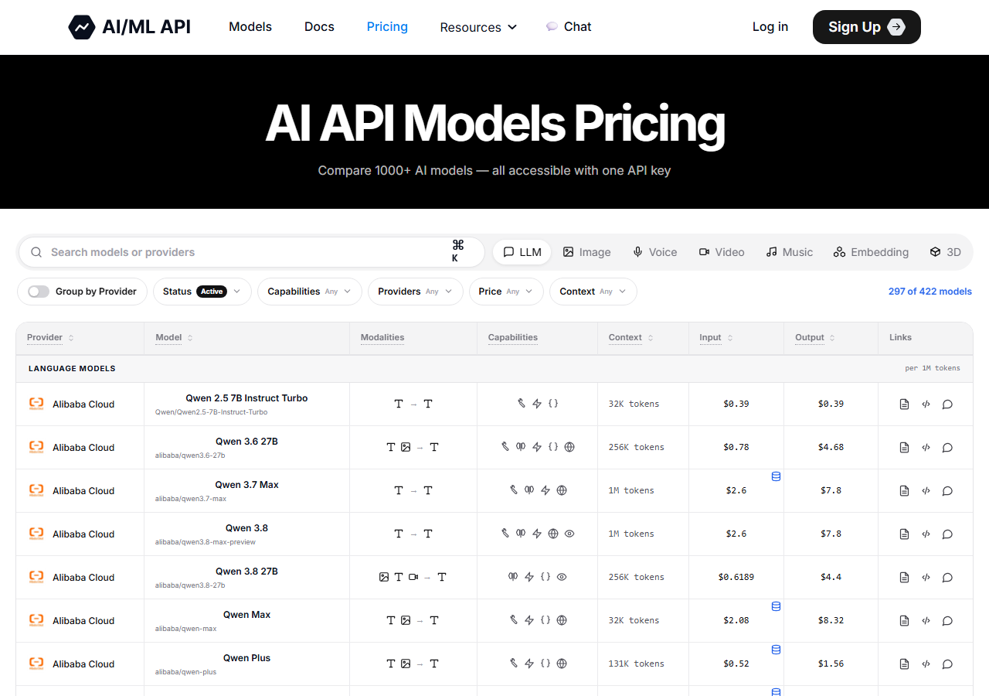
Task: Open the Capabilities filter dropdown
Action: [x=309, y=292]
